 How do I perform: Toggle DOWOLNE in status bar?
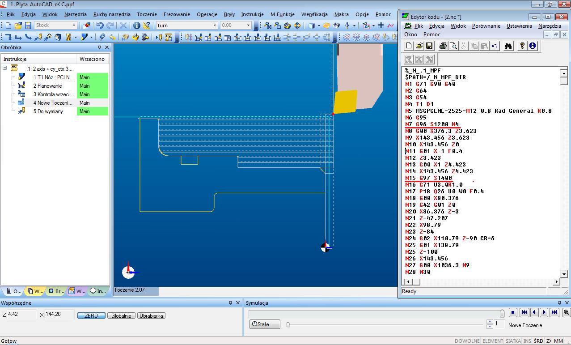[x=467, y=341]
